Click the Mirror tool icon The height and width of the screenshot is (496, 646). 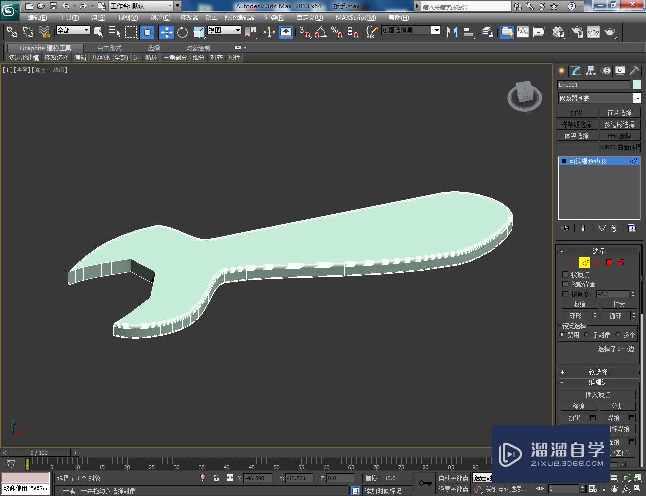click(x=452, y=32)
